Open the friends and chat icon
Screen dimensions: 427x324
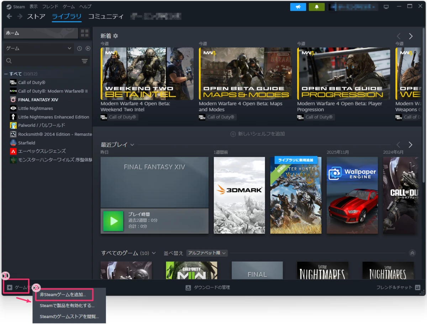(x=418, y=287)
